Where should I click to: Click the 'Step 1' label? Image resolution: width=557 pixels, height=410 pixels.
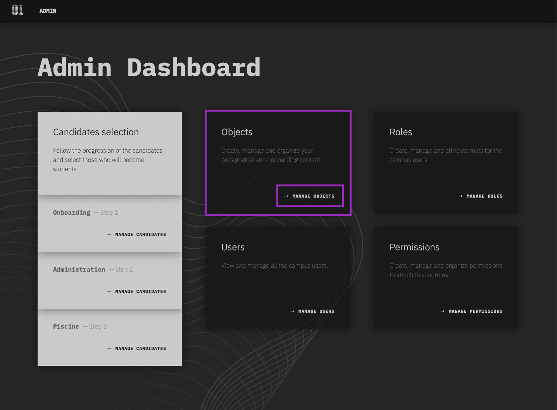click(109, 212)
